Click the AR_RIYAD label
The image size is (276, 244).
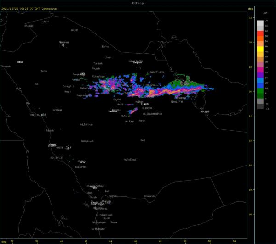tap(147, 108)
